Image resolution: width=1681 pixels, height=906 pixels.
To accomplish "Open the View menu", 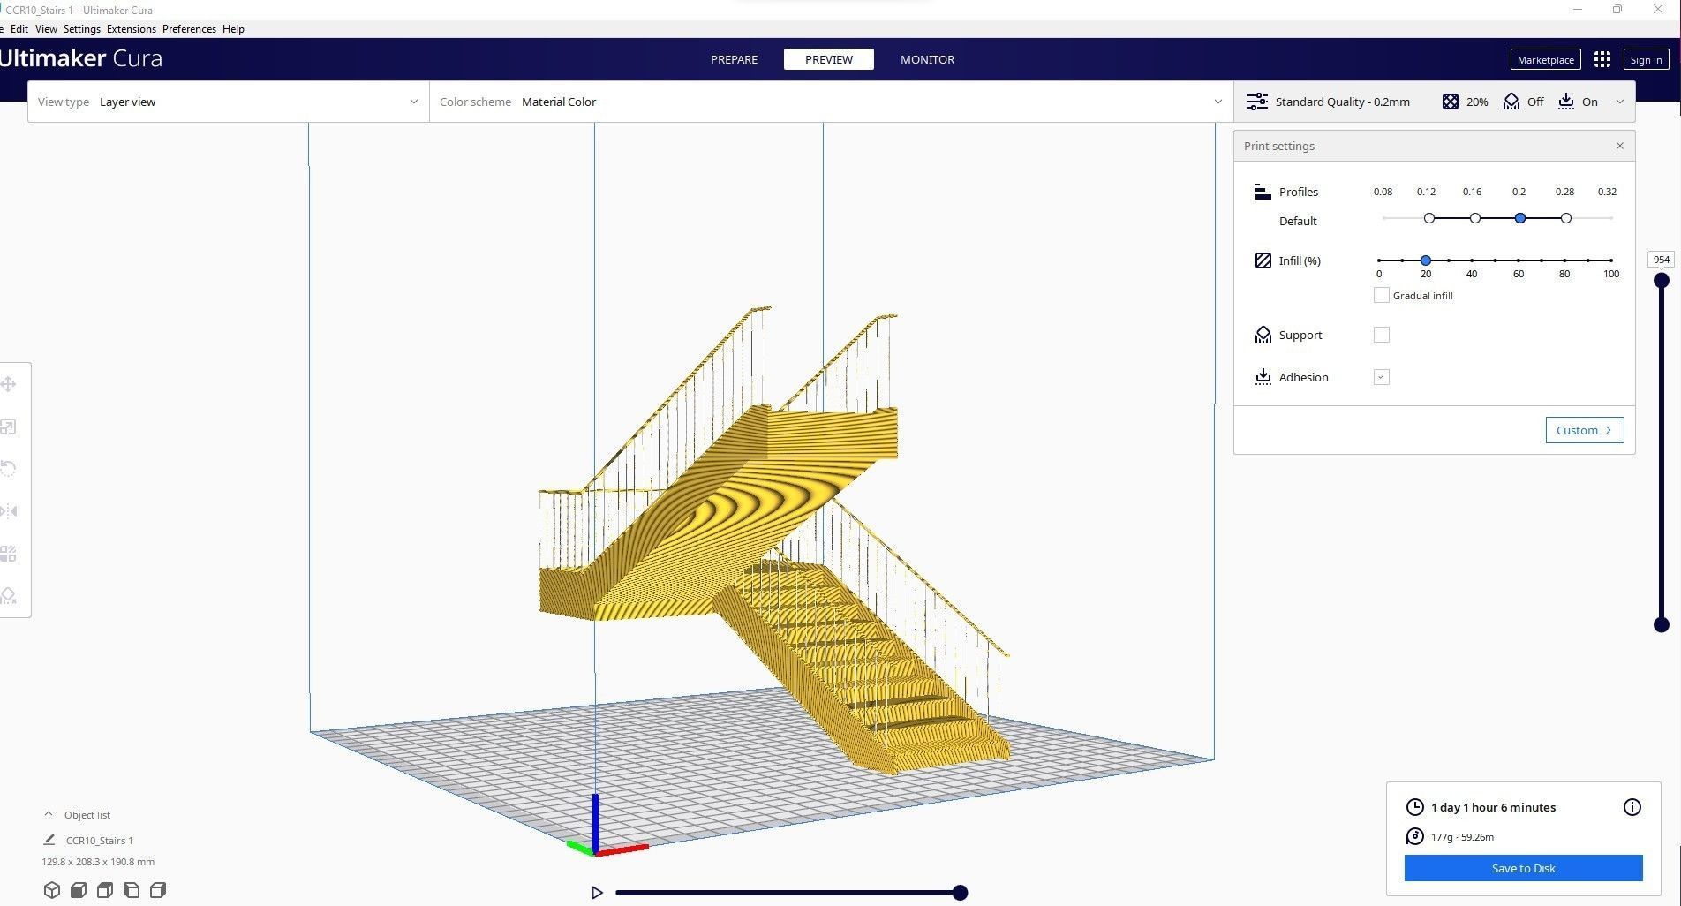I will 46,29.
